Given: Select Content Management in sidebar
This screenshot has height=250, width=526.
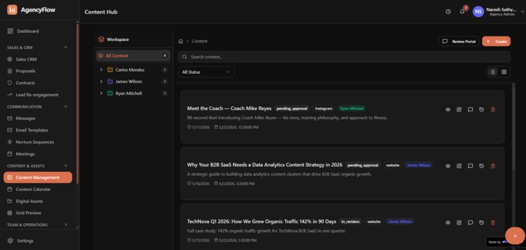Looking at the screenshot, I should pos(38,177).
